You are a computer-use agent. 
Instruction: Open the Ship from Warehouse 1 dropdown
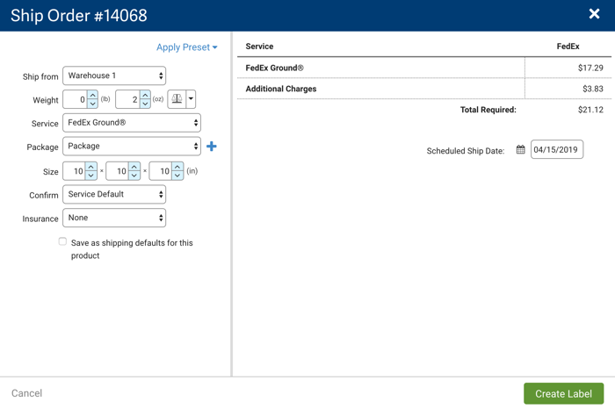[114, 75]
